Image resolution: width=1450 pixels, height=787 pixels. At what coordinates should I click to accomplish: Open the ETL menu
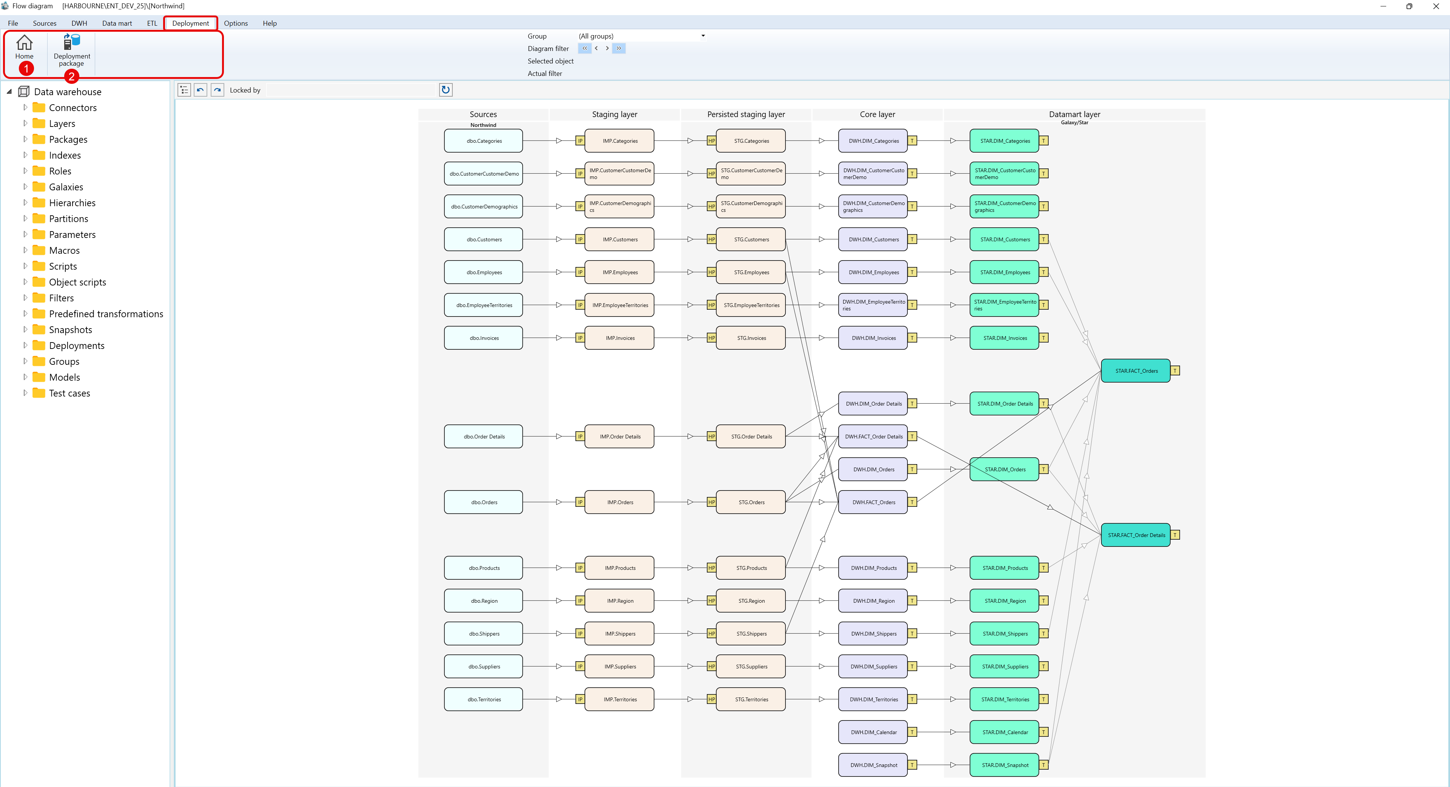point(152,23)
